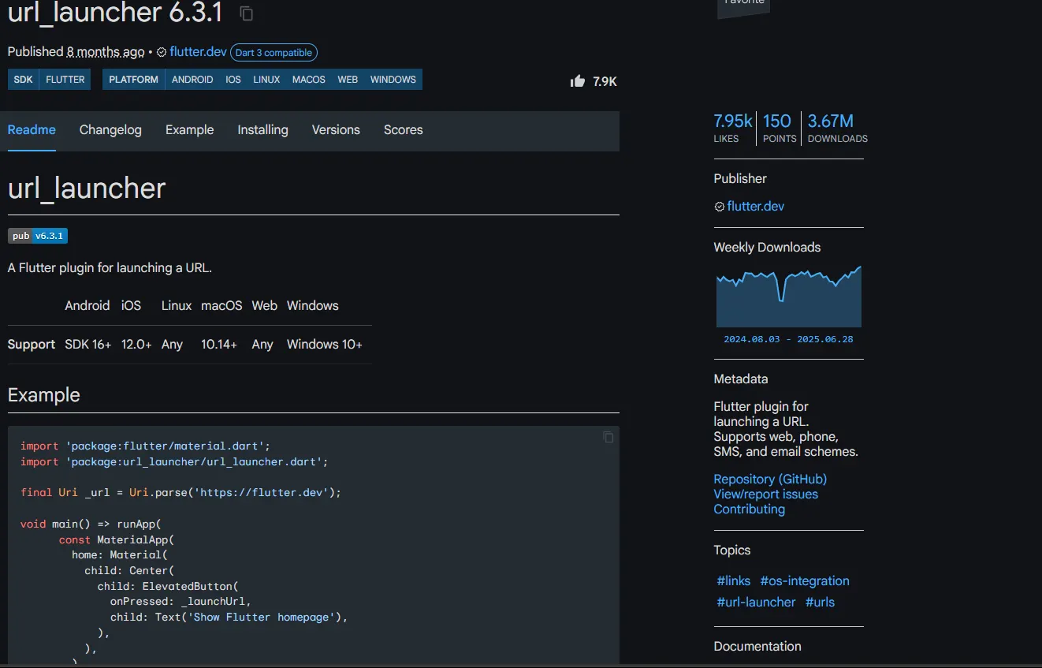This screenshot has height=668, width=1042.
Task: Go to the Installing tab
Action: pos(262,130)
